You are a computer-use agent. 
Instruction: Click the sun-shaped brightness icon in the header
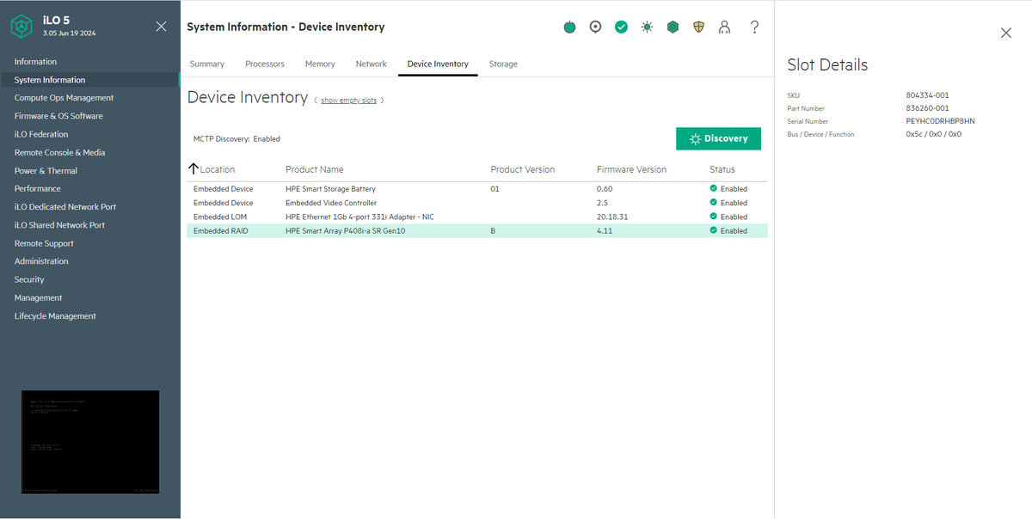[647, 27]
